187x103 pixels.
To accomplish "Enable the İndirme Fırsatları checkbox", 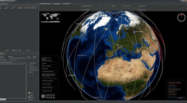I will (x=43, y=84).
